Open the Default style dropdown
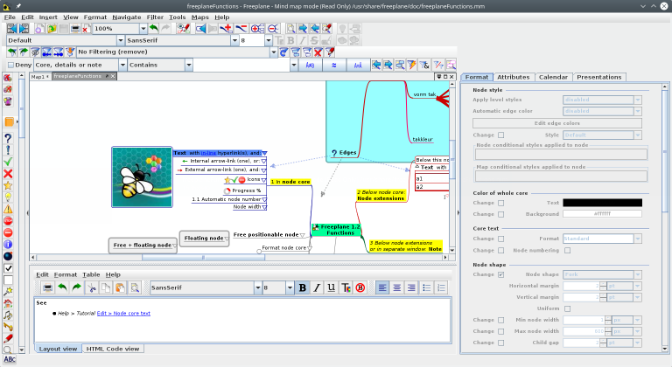Image resolution: width=672 pixels, height=367 pixels. 121,40
